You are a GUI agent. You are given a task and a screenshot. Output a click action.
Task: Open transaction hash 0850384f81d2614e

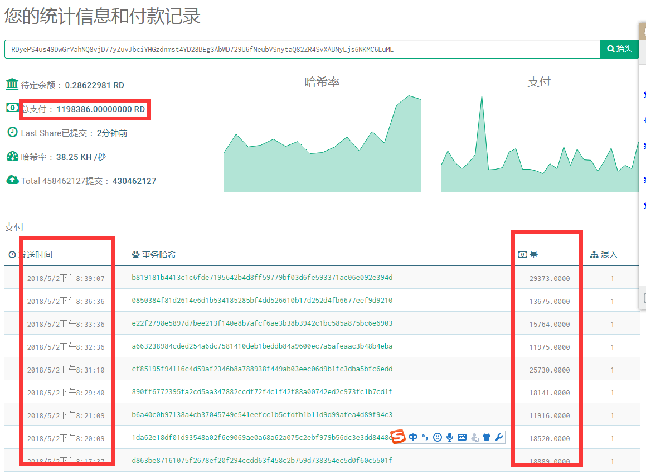(x=262, y=301)
